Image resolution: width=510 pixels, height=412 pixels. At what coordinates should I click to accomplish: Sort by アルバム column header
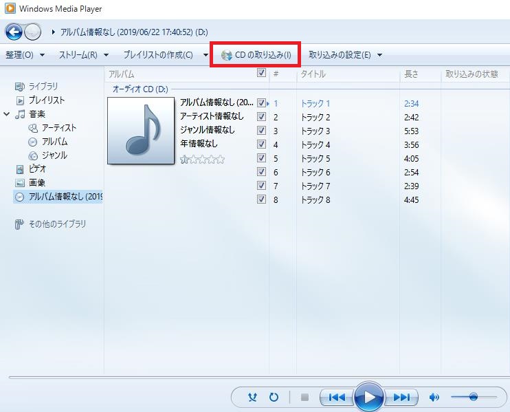(x=122, y=74)
